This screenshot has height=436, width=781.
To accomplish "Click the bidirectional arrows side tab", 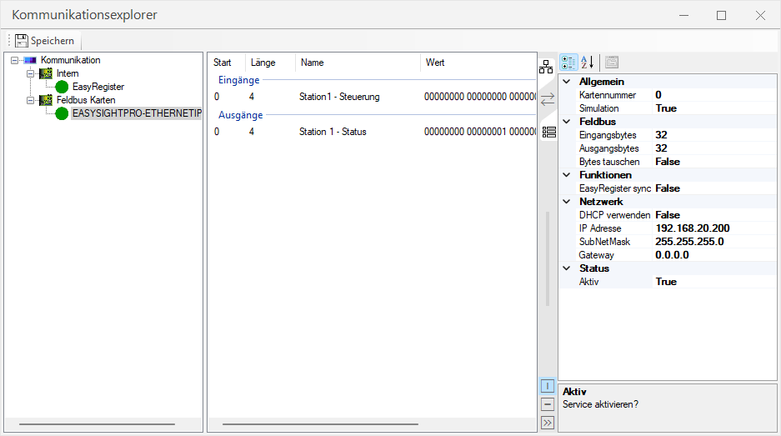I will (547, 99).
